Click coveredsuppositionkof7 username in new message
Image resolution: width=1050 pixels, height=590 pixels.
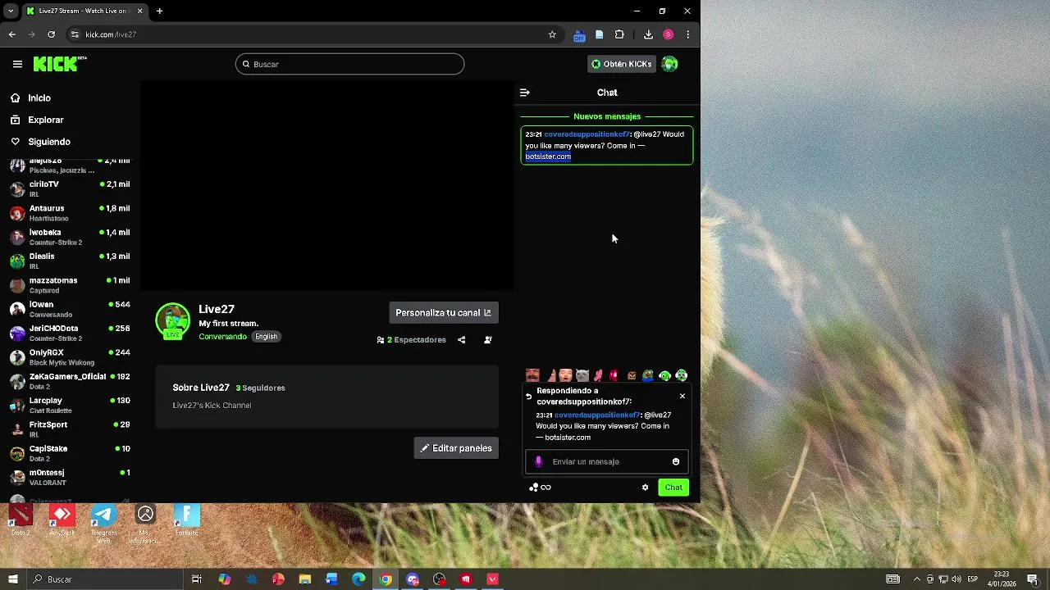587,134
